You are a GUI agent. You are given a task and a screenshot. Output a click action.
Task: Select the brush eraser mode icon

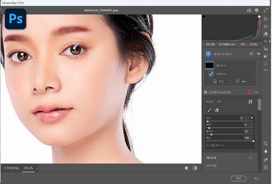coord(217,110)
